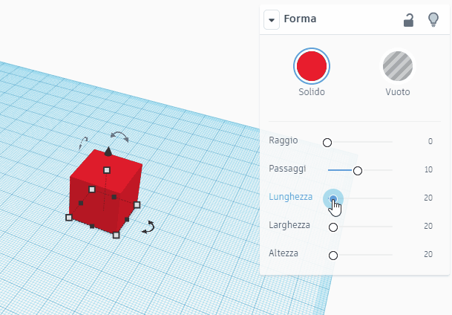Screen dimensions: 452x315
Task: Click the Larghezza slider handle
Action: tap(333, 227)
